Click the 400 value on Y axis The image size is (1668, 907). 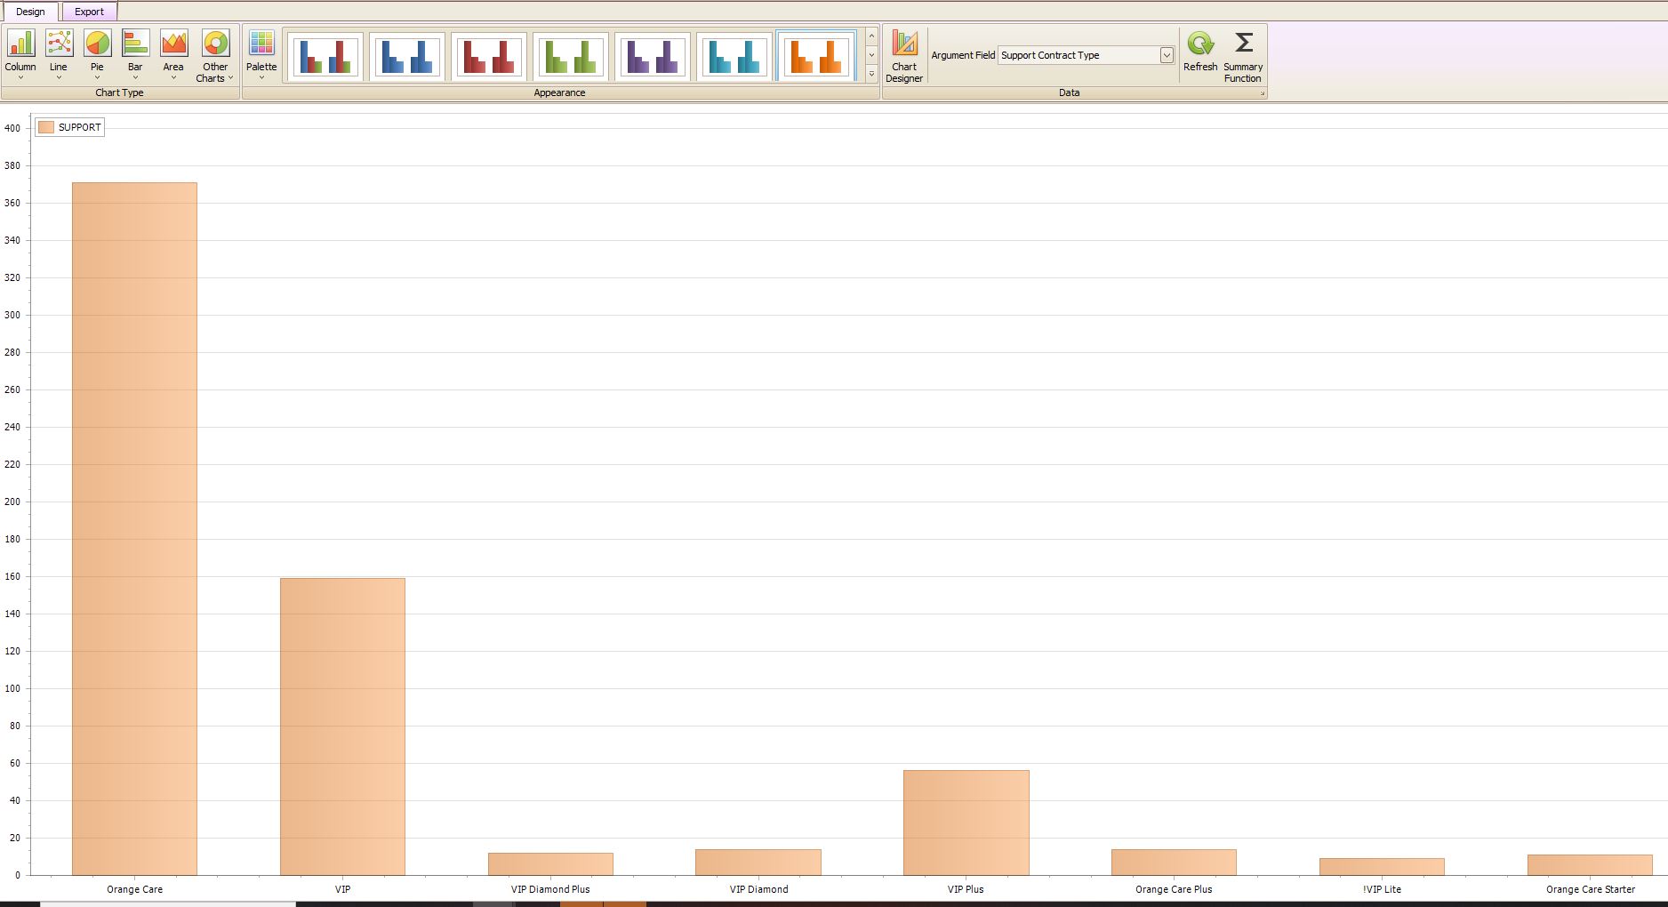pyautogui.click(x=12, y=128)
